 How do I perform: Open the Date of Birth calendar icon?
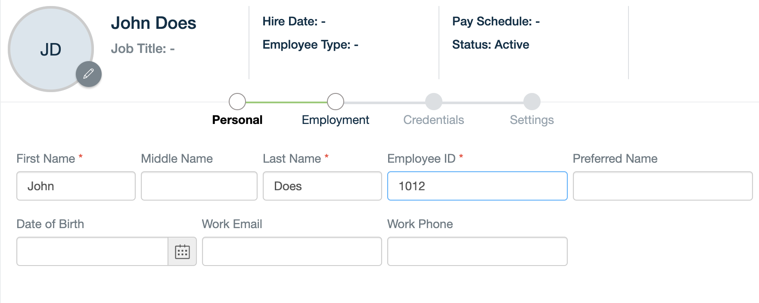[182, 251]
